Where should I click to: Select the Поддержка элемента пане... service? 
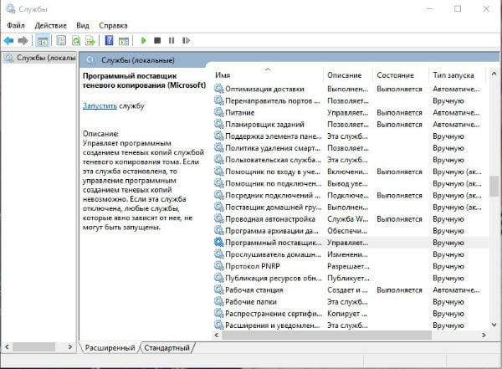pos(351,136)
